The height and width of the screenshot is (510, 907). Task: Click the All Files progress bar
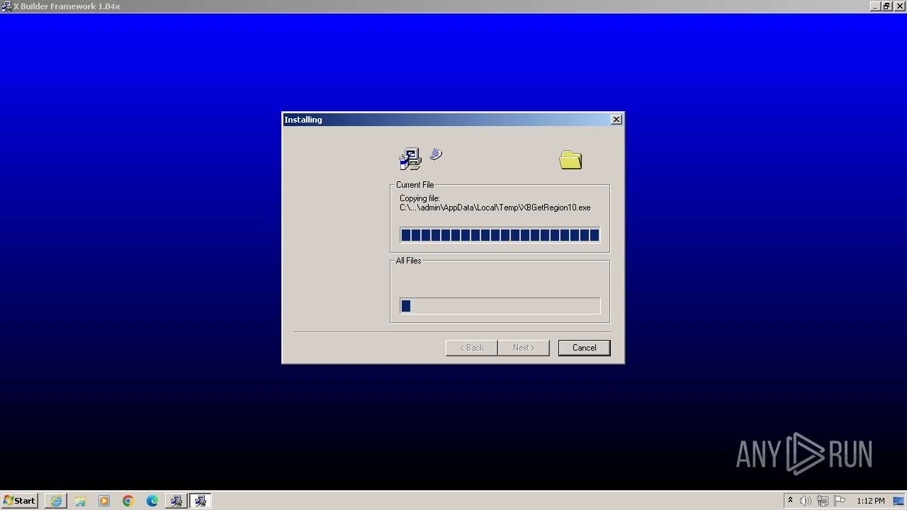point(500,306)
